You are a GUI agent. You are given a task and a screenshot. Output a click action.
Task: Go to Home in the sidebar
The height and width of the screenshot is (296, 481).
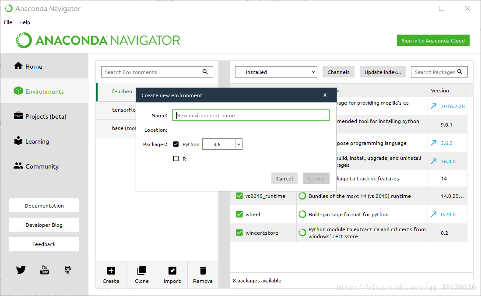[44, 66]
